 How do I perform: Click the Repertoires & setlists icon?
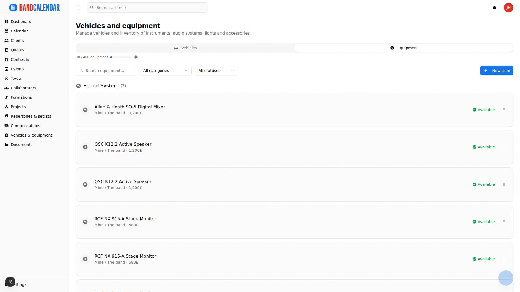pos(6,116)
